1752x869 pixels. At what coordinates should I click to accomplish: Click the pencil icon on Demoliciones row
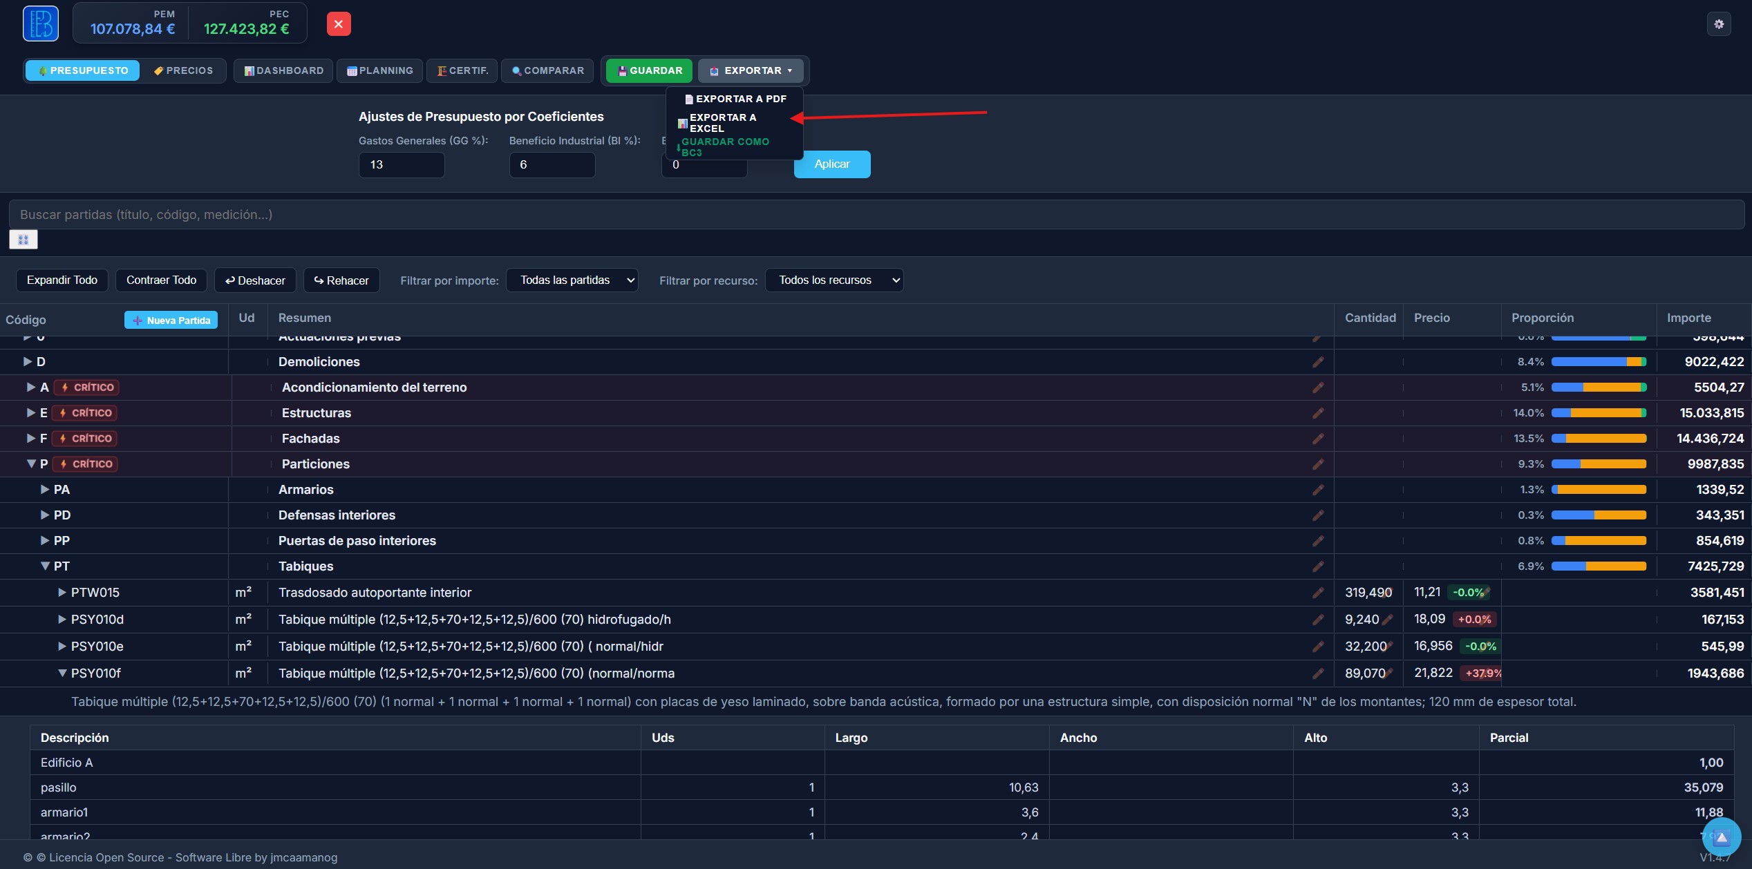coord(1318,362)
